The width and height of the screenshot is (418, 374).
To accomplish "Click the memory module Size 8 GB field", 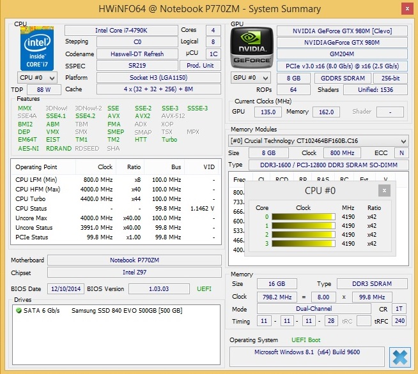I will pos(268,153).
